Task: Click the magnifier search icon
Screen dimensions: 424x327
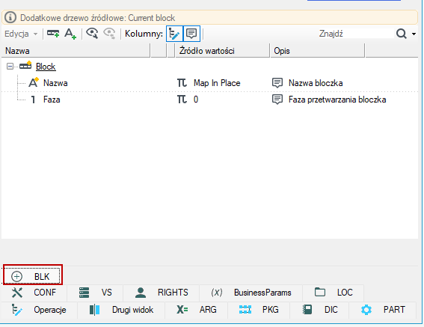Action: point(402,34)
